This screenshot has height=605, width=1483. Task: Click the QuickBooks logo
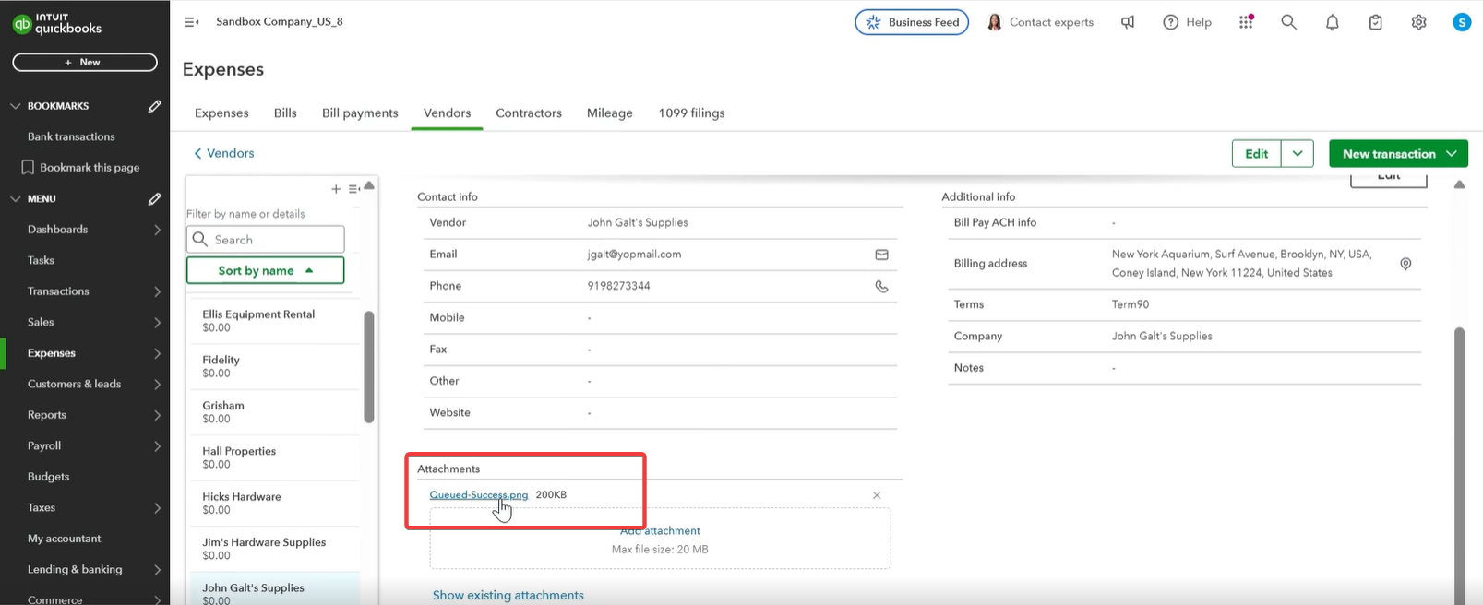(57, 23)
